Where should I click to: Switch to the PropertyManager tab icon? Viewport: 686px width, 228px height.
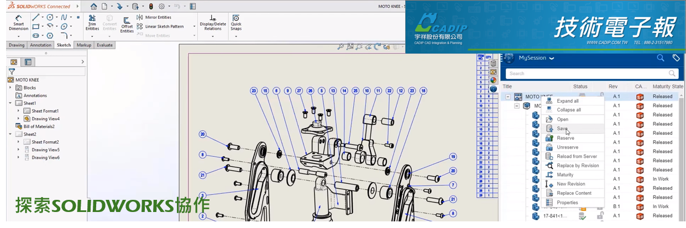[28, 62]
